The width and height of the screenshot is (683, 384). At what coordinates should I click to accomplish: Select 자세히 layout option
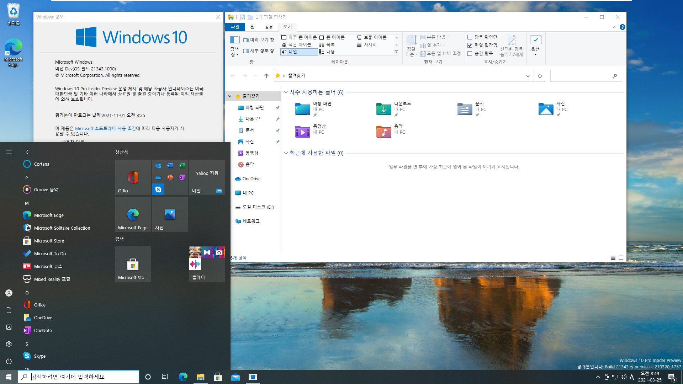point(367,44)
